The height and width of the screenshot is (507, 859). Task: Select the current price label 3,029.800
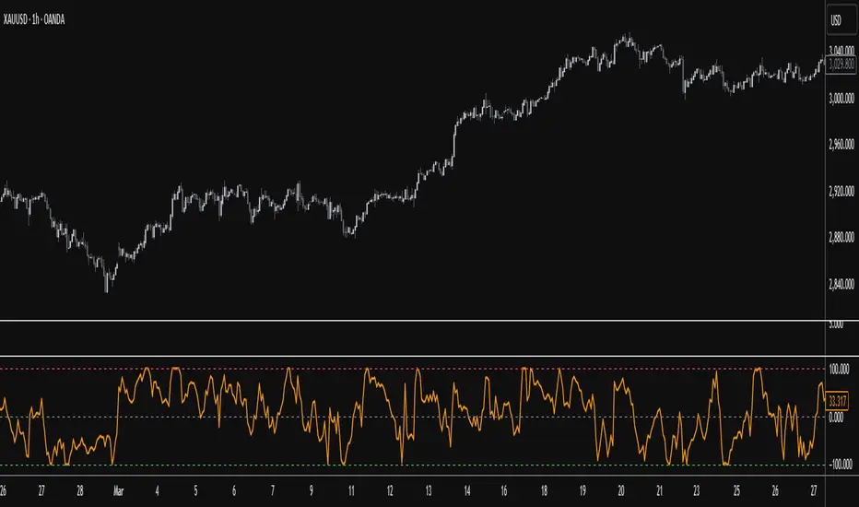coord(841,65)
